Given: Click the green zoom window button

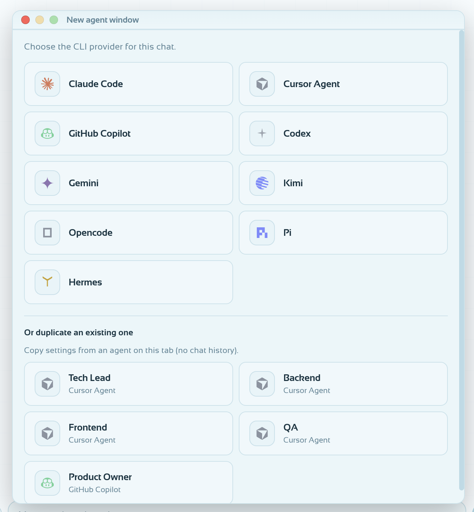Looking at the screenshot, I should [x=54, y=20].
